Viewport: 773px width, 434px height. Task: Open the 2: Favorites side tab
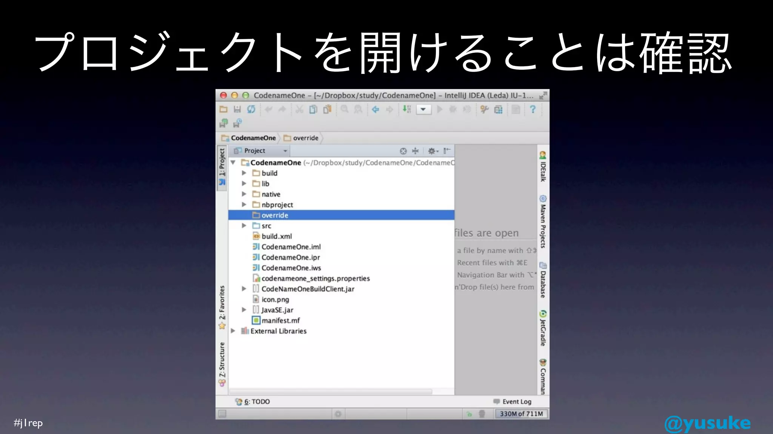(x=222, y=307)
